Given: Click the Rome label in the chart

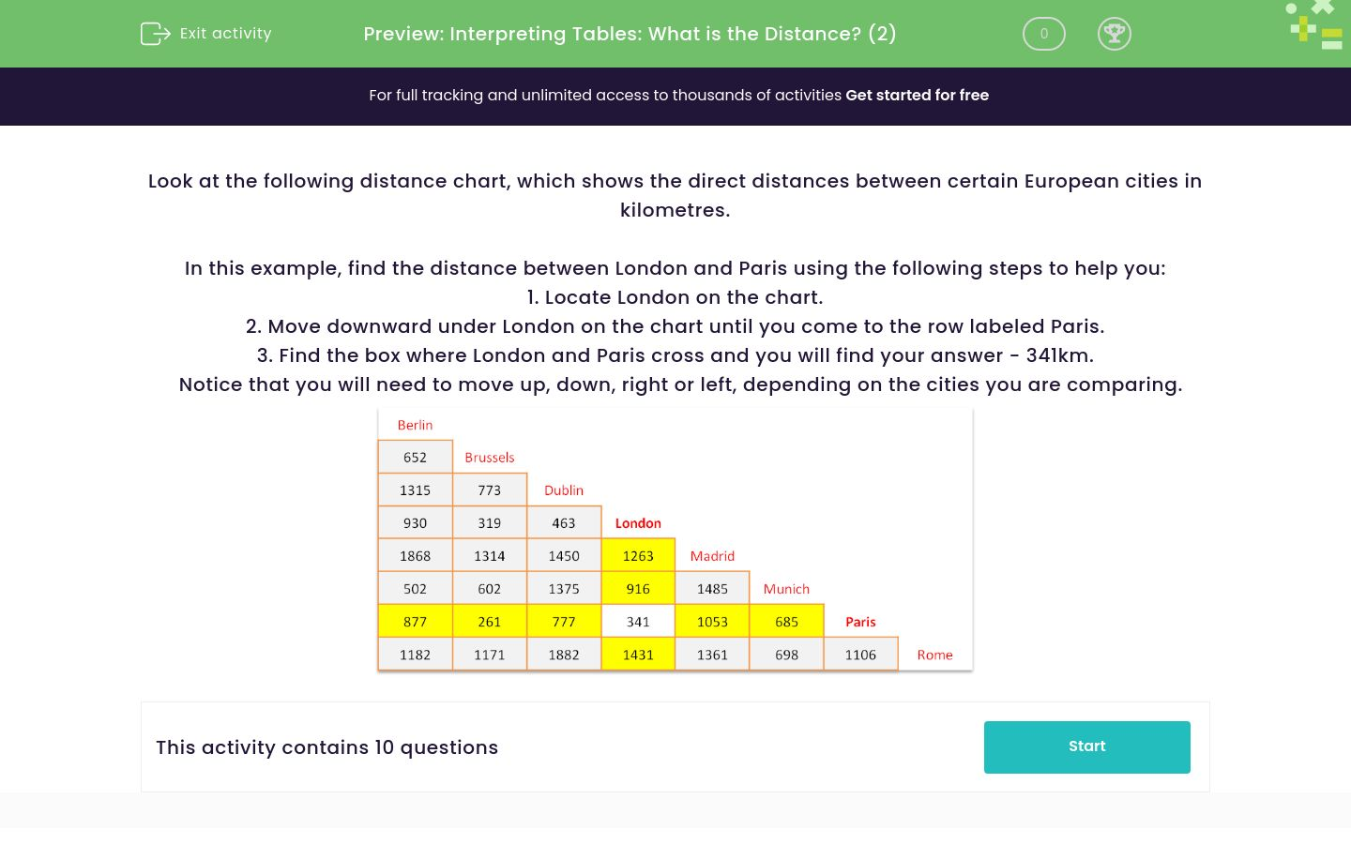Looking at the screenshot, I should pos(934,655).
